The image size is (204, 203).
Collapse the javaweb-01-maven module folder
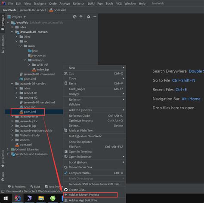pyautogui.click(x=12, y=32)
